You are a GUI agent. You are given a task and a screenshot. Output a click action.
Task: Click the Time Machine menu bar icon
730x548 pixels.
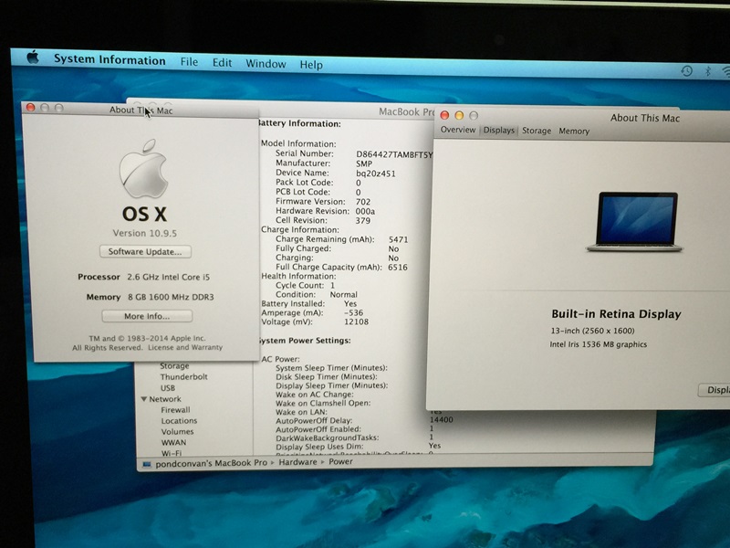685,70
